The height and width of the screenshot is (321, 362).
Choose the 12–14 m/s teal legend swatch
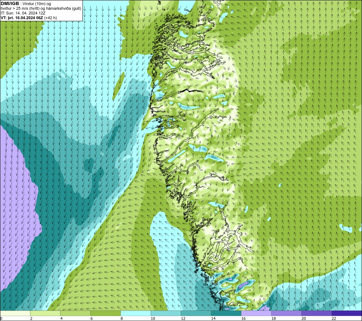196,313
